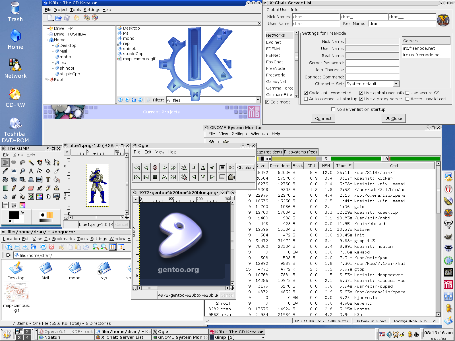Click the Konqueror Reload icon
Image resolution: width=455 pixels, height=341 pixels.
click(x=43, y=247)
